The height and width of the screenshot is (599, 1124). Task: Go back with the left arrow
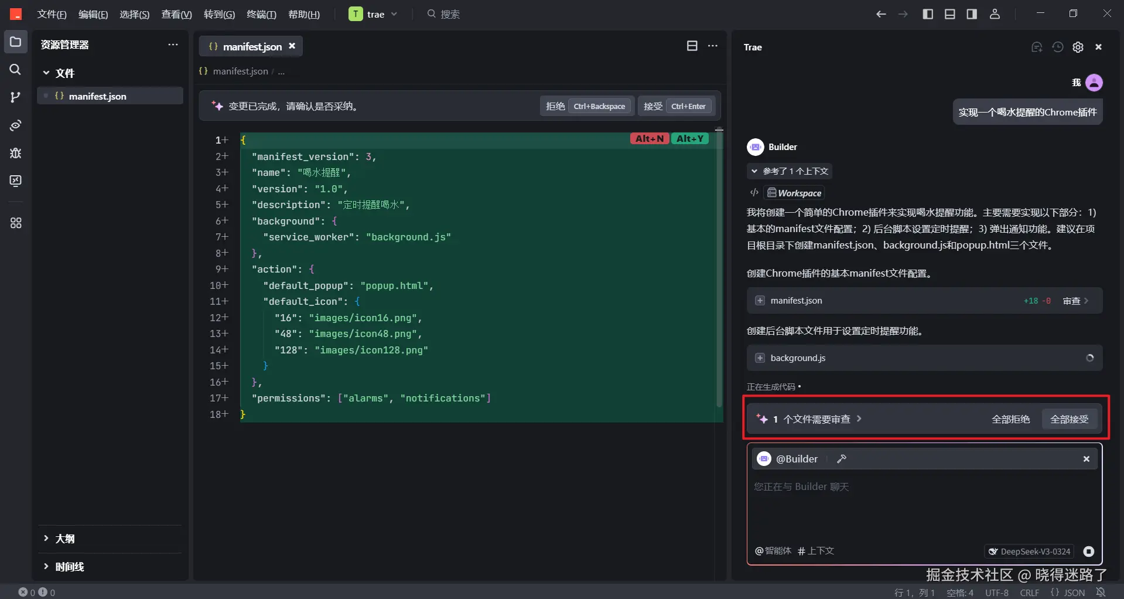coord(881,14)
